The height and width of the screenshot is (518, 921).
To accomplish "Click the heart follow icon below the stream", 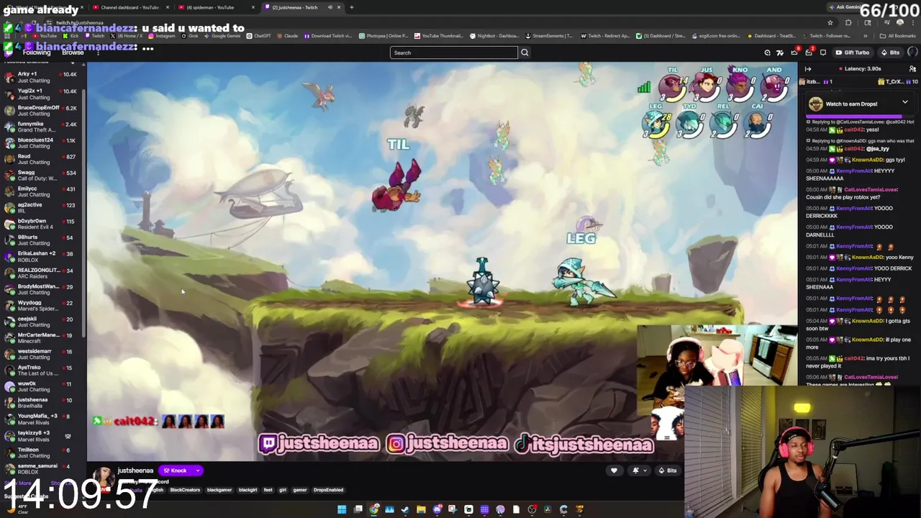I will tap(614, 471).
